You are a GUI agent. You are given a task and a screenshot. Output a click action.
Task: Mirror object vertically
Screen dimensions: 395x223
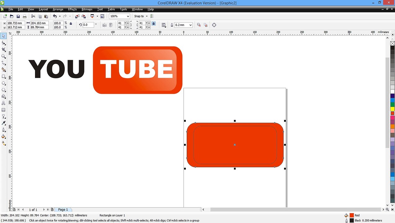point(111,25)
